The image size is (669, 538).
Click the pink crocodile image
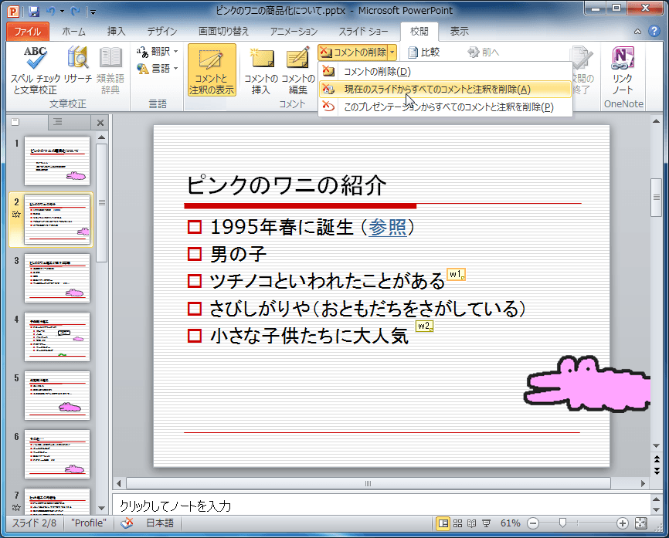(587, 384)
